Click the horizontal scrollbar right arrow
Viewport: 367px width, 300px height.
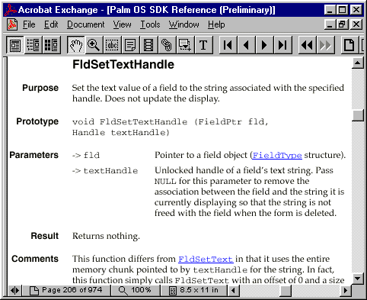[346, 290]
